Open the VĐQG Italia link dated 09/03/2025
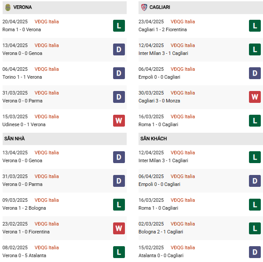 [47, 200]
